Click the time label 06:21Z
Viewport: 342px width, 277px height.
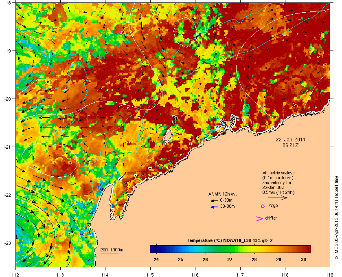coord(291,145)
